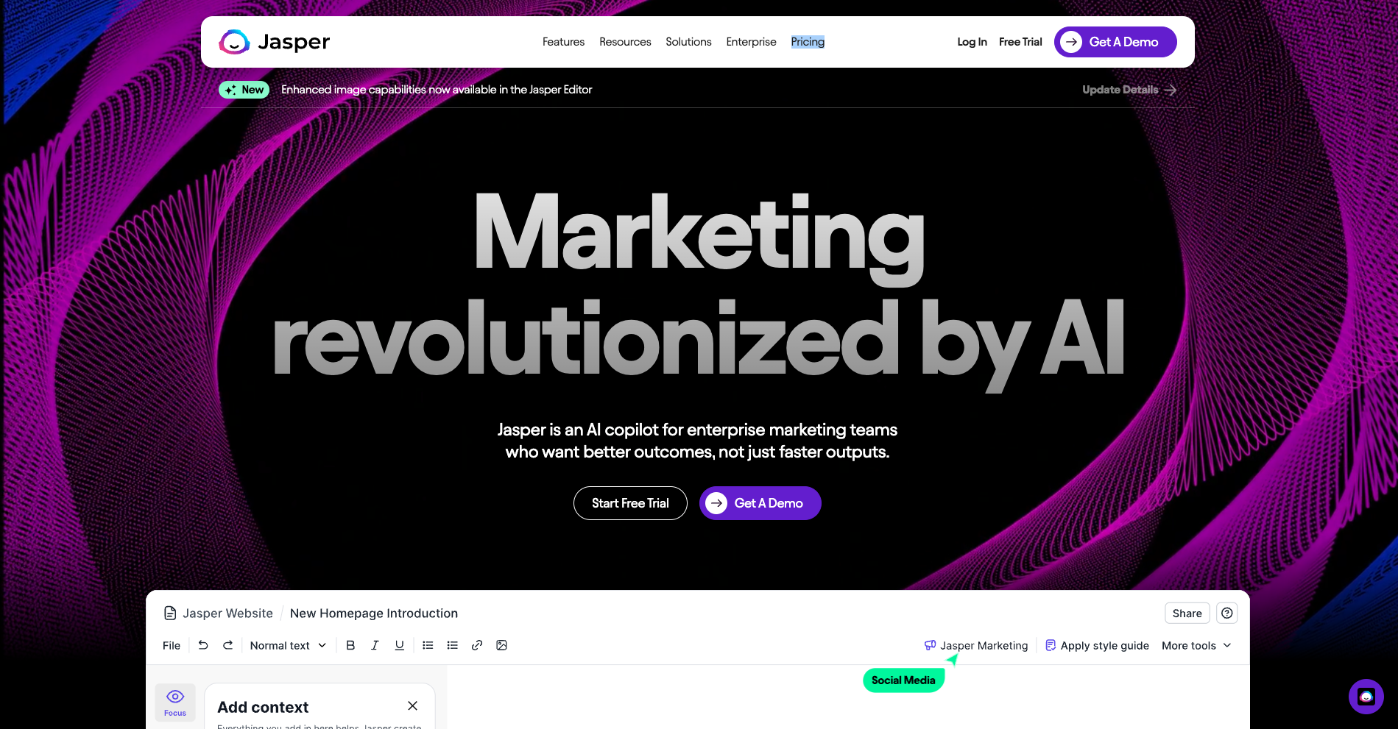Apply bold formatting in the editor
The image size is (1398, 729).
coord(350,645)
